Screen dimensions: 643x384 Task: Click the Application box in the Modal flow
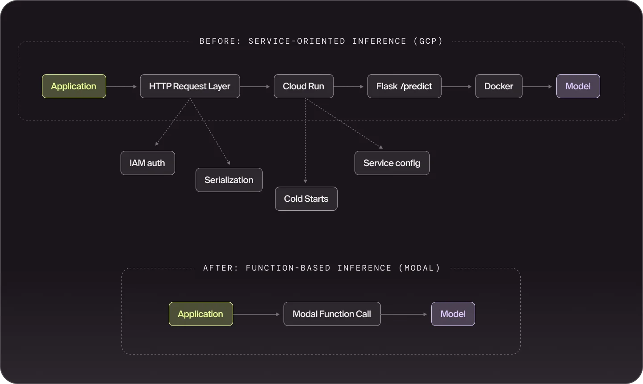(200, 314)
